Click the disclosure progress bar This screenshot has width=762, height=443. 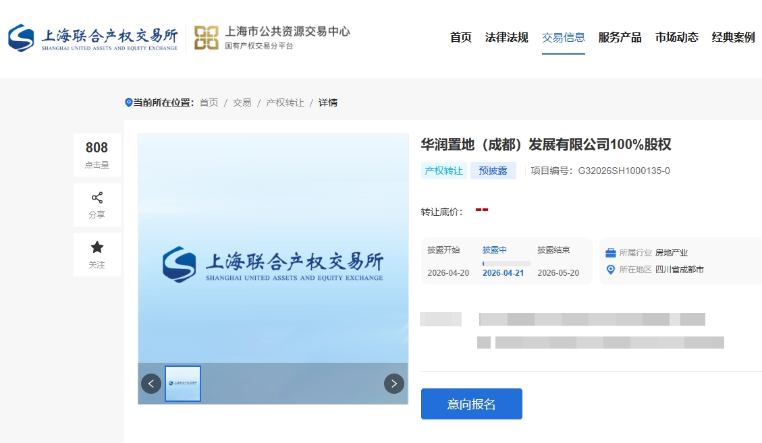(x=506, y=263)
